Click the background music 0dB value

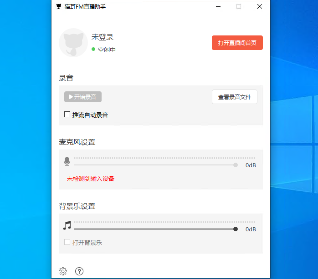[x=251, y=229]
